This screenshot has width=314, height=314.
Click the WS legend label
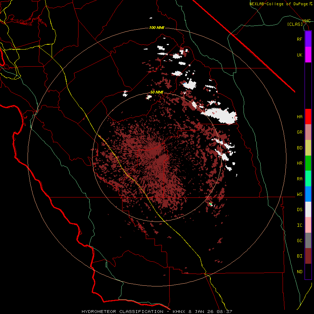[x=299, y=194]
